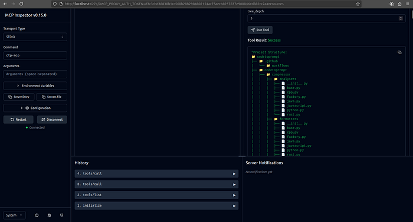Click __init__.py under formatters
The height and width of the screenshot is (222, 413).
(294, 124)
